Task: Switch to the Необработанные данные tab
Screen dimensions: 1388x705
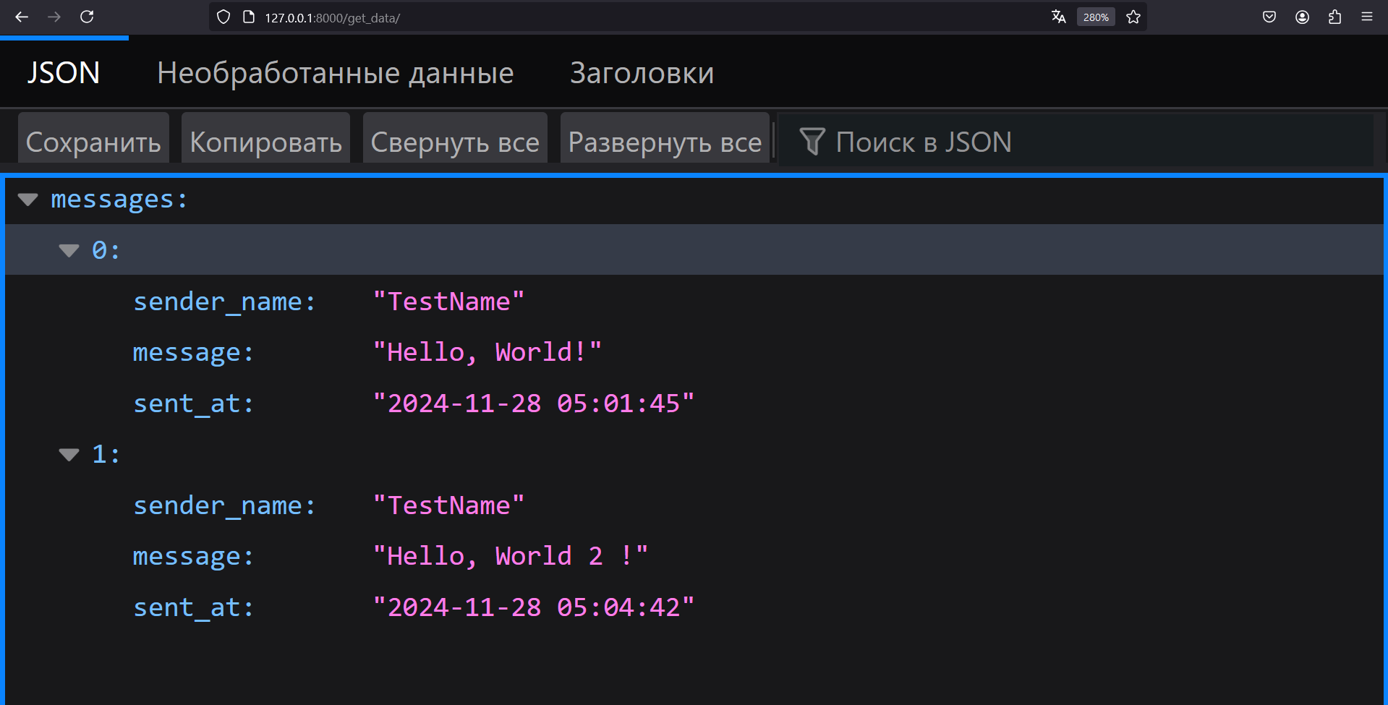Action: (x=335, y=73)
